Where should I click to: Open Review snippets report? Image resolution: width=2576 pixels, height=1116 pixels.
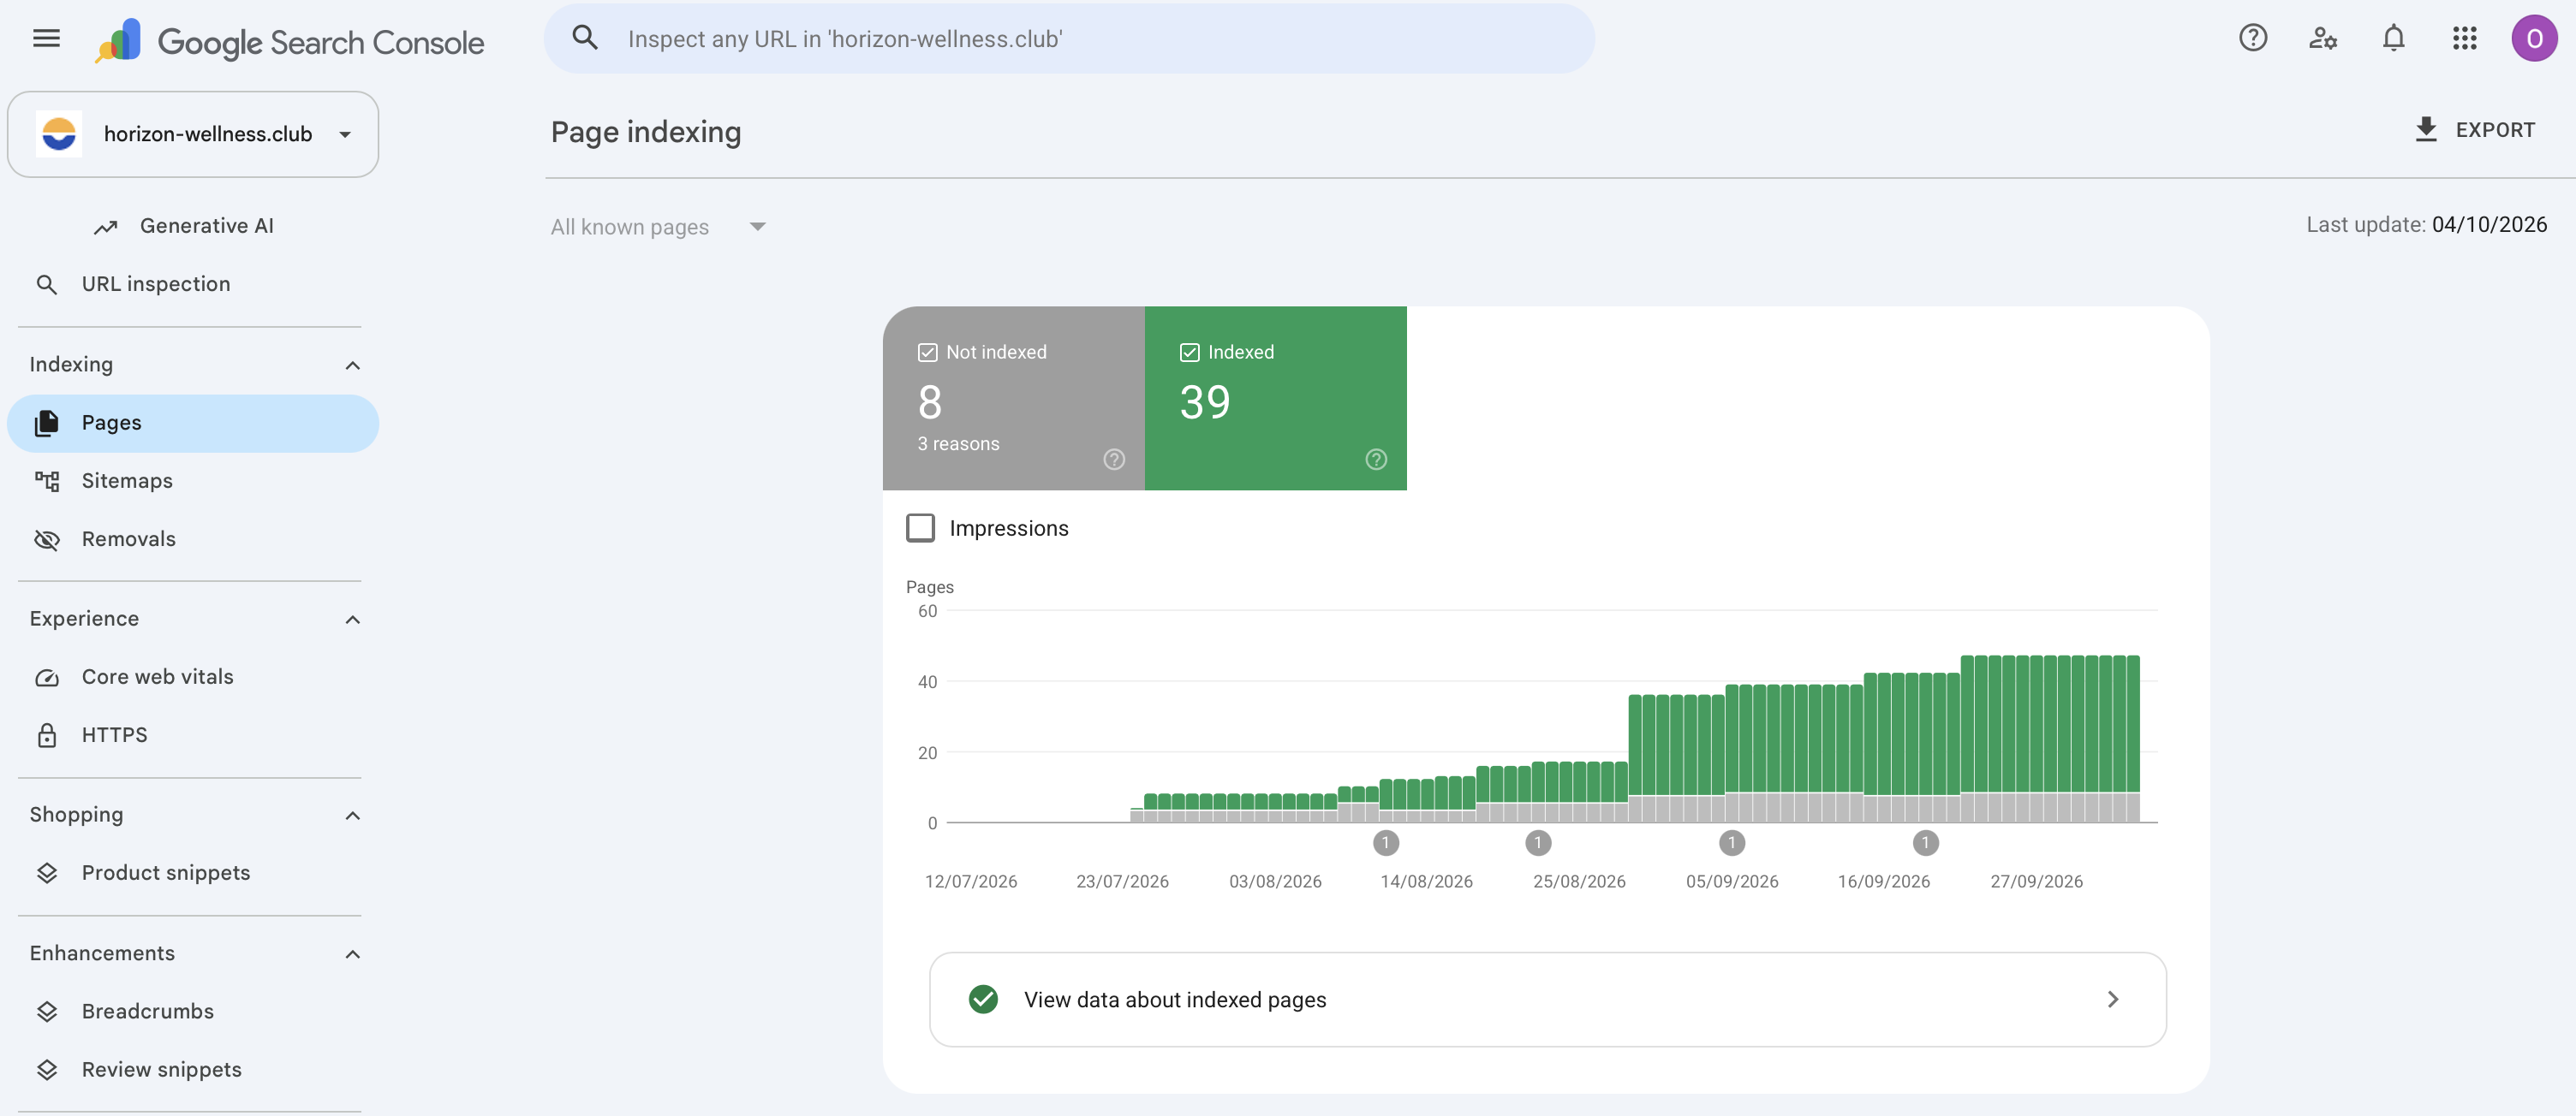coord(193,1070)
